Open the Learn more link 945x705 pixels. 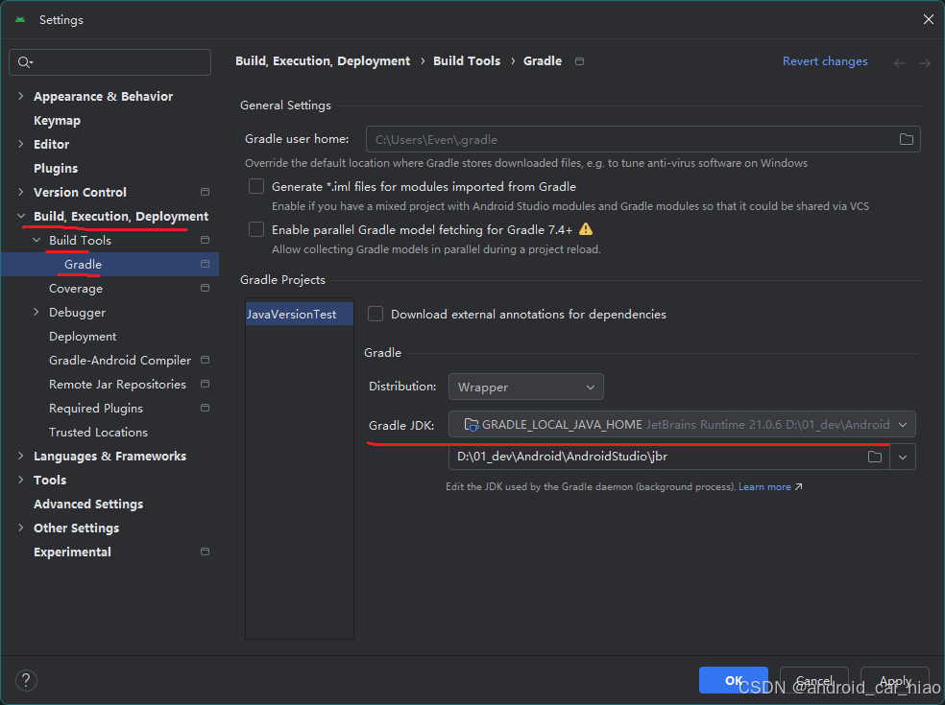click(764, 486)
